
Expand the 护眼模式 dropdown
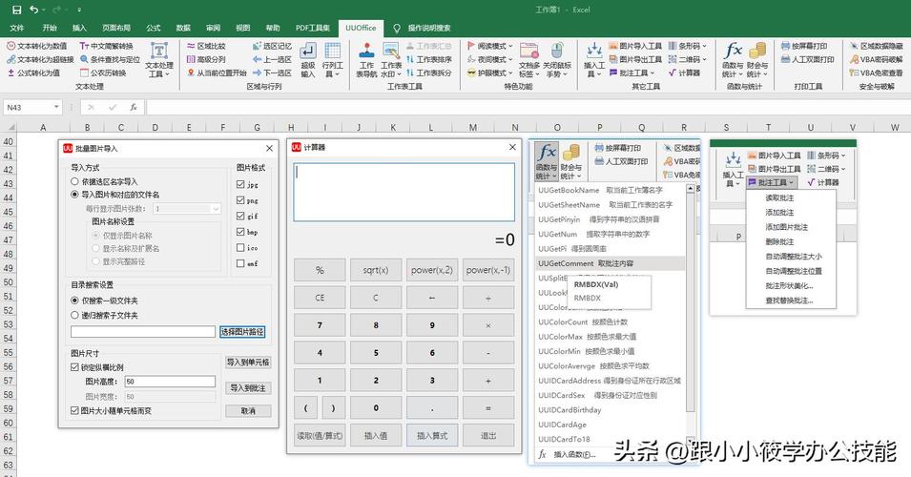pyautogui.click(x=490, y=73)
